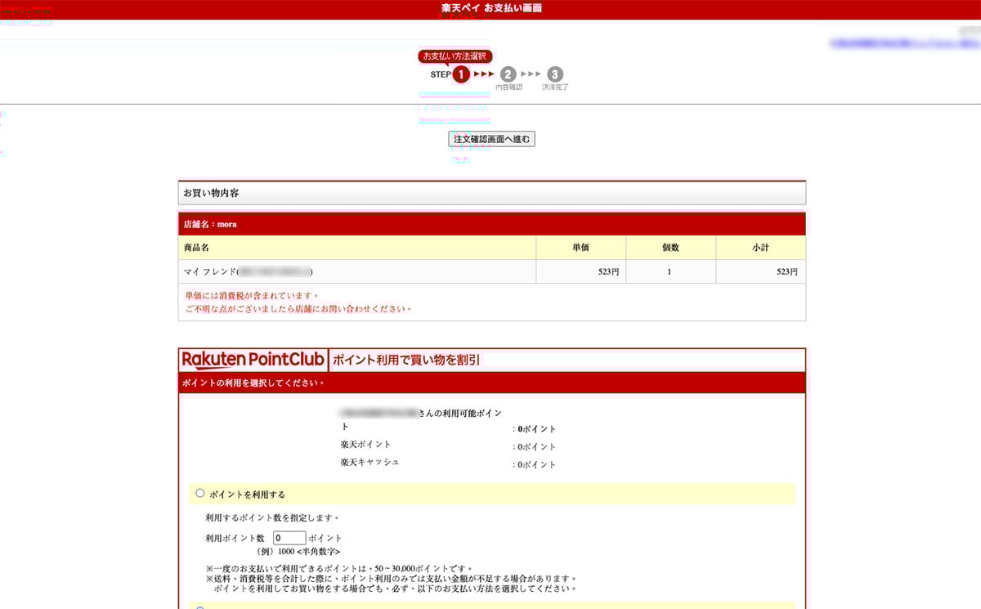Click the 楽天ポイント balance label
981x609 pixels.
(x=365, y=445)
